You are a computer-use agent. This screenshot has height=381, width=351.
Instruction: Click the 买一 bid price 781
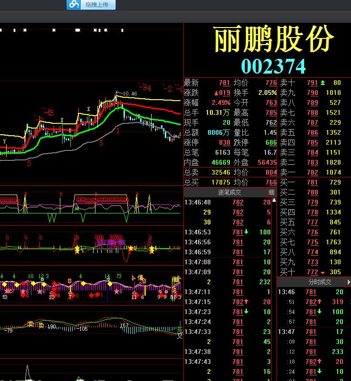tap(313, 182)
